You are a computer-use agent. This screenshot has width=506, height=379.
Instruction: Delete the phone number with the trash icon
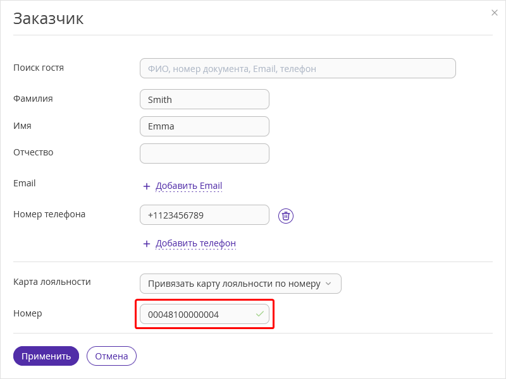(286, 216)
